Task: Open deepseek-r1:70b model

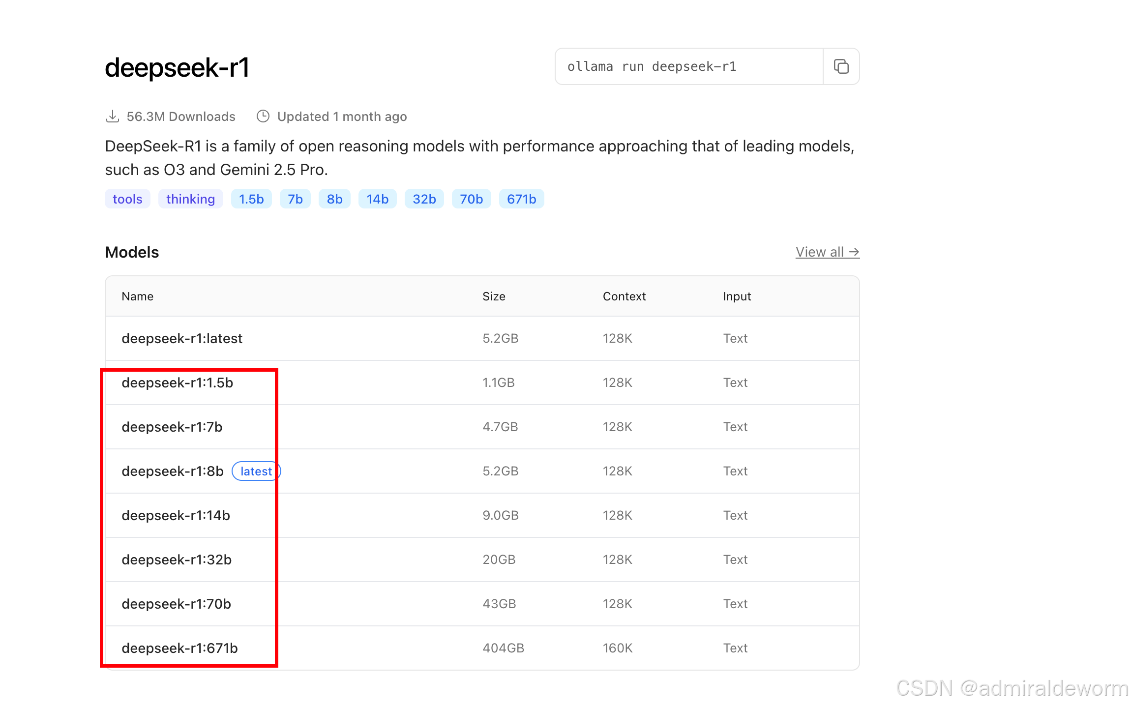Action: 177,604
